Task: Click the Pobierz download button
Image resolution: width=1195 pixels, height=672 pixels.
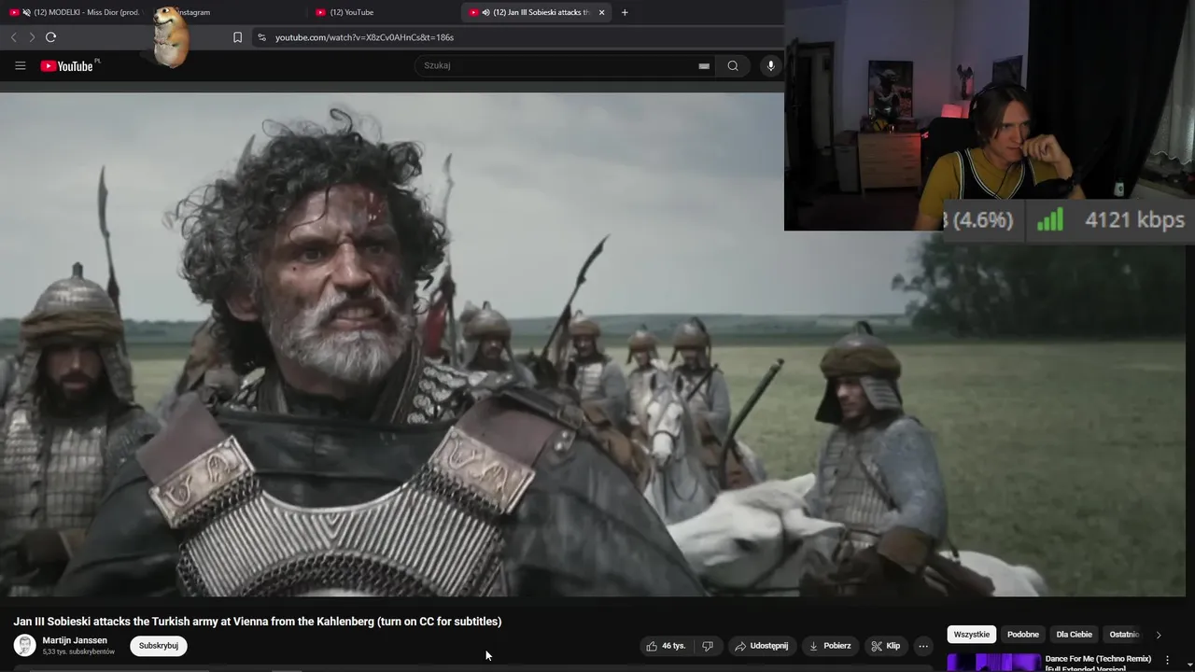Action: [830, 646]
